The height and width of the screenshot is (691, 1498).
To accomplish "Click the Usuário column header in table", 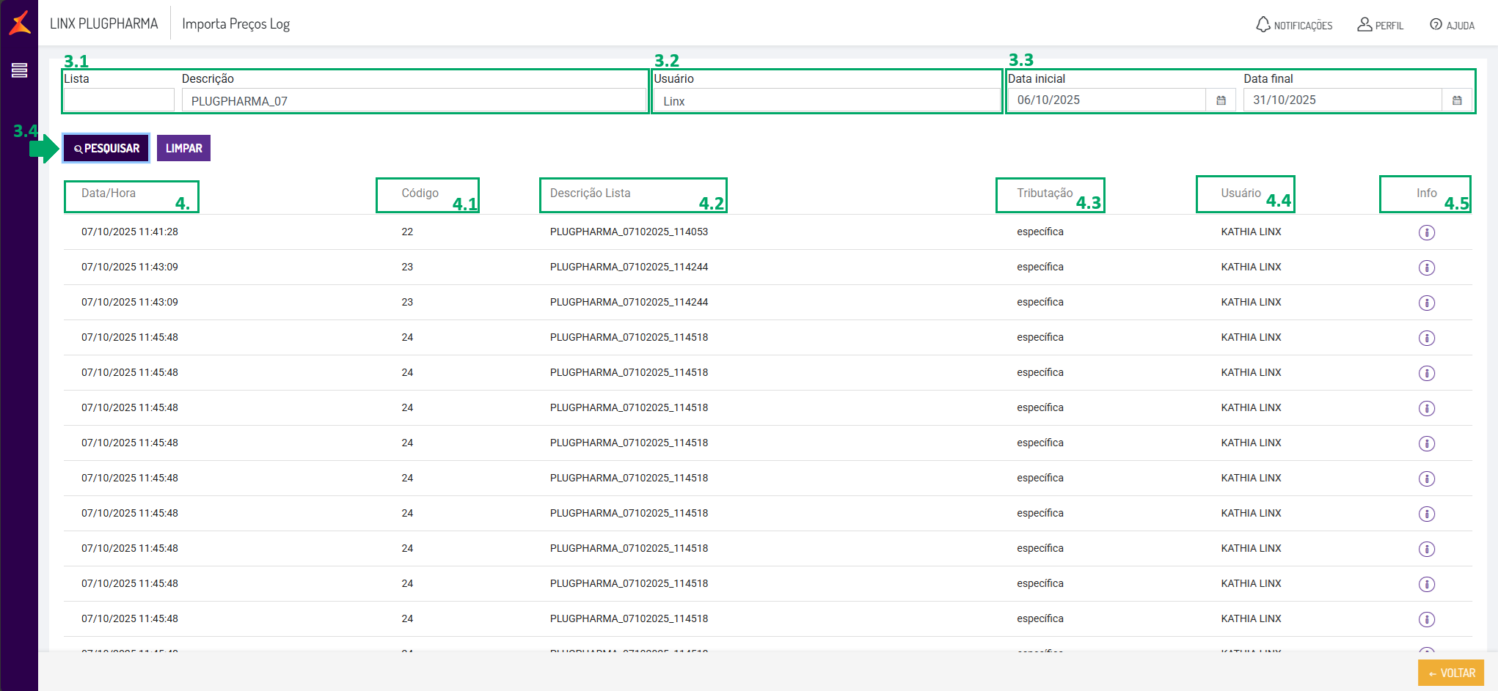I will [1241, 193].
